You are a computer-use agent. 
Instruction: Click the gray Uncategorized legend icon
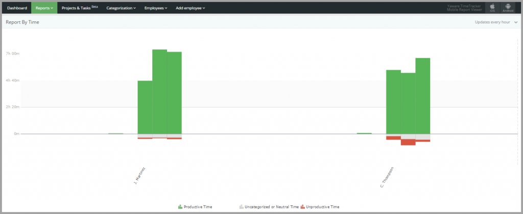(x=241, y=207)
